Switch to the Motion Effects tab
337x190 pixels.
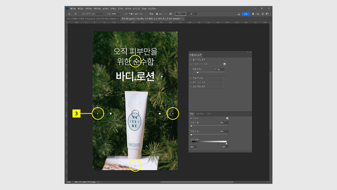[x=200, y=114]
